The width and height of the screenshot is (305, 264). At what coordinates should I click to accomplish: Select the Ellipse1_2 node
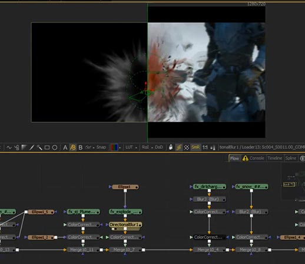click(x=41, y=238)
